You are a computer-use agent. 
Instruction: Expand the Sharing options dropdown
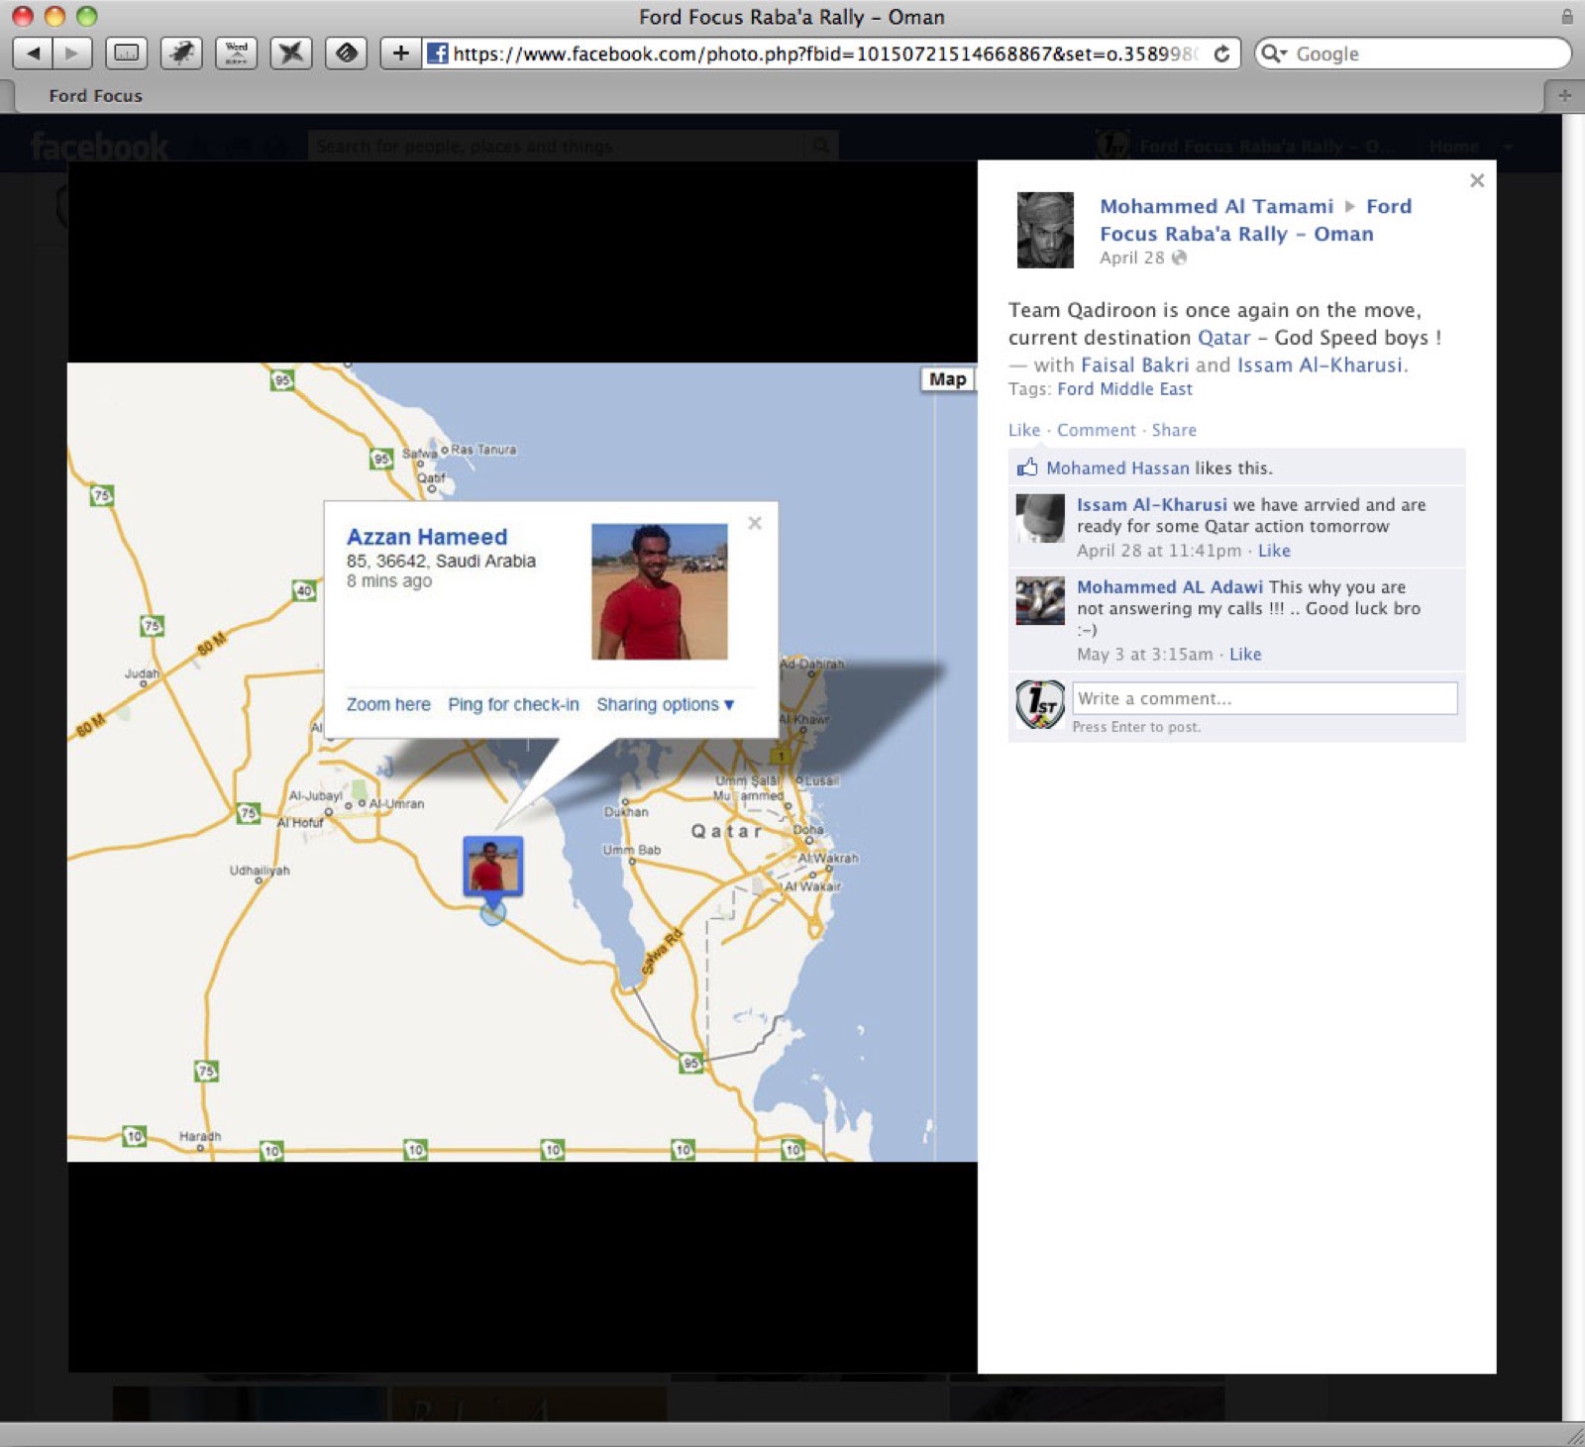665,704
